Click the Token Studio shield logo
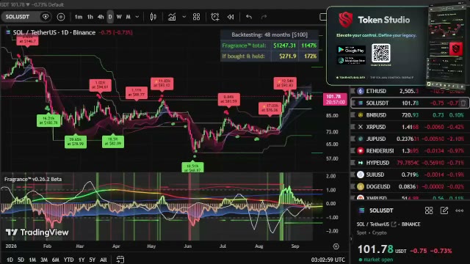 tap(346, 20)
